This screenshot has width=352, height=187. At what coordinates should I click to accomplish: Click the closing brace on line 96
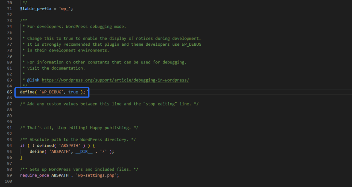click(x=21, y=158)
